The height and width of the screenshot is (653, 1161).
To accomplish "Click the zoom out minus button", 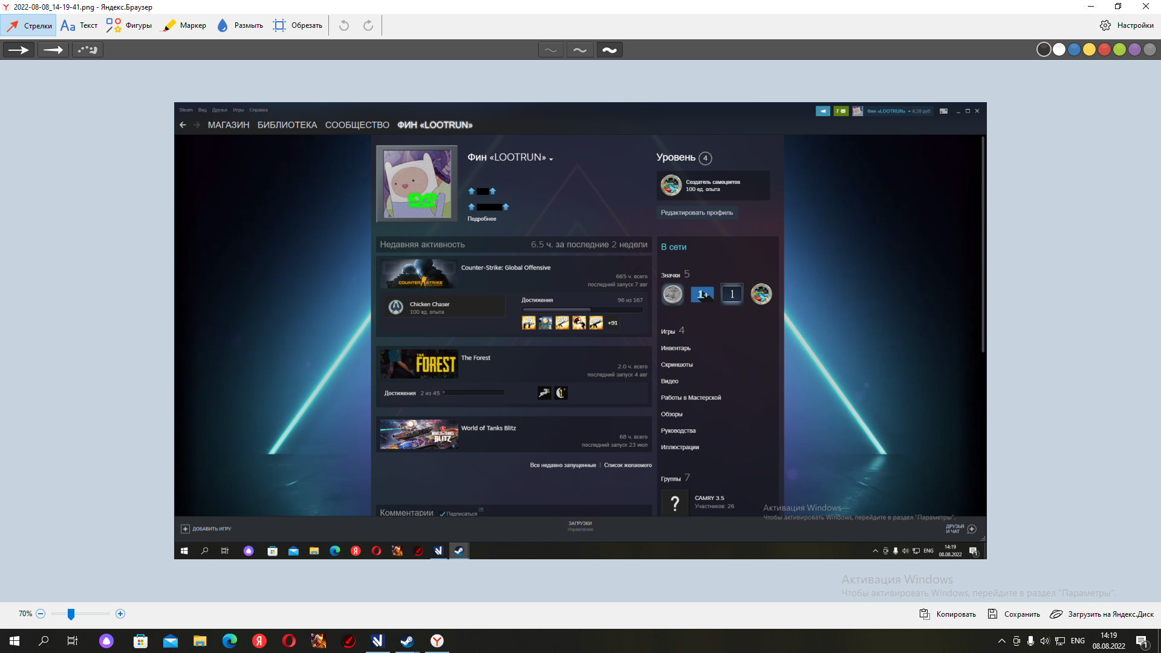I will [x=41, y=614].
